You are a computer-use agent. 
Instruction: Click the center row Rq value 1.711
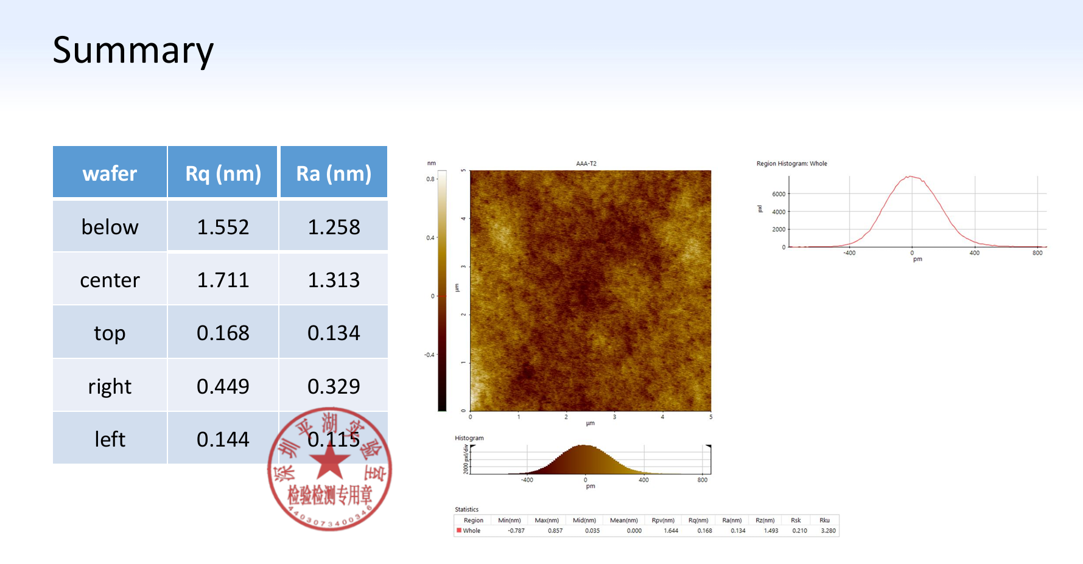tap(223, 280)
